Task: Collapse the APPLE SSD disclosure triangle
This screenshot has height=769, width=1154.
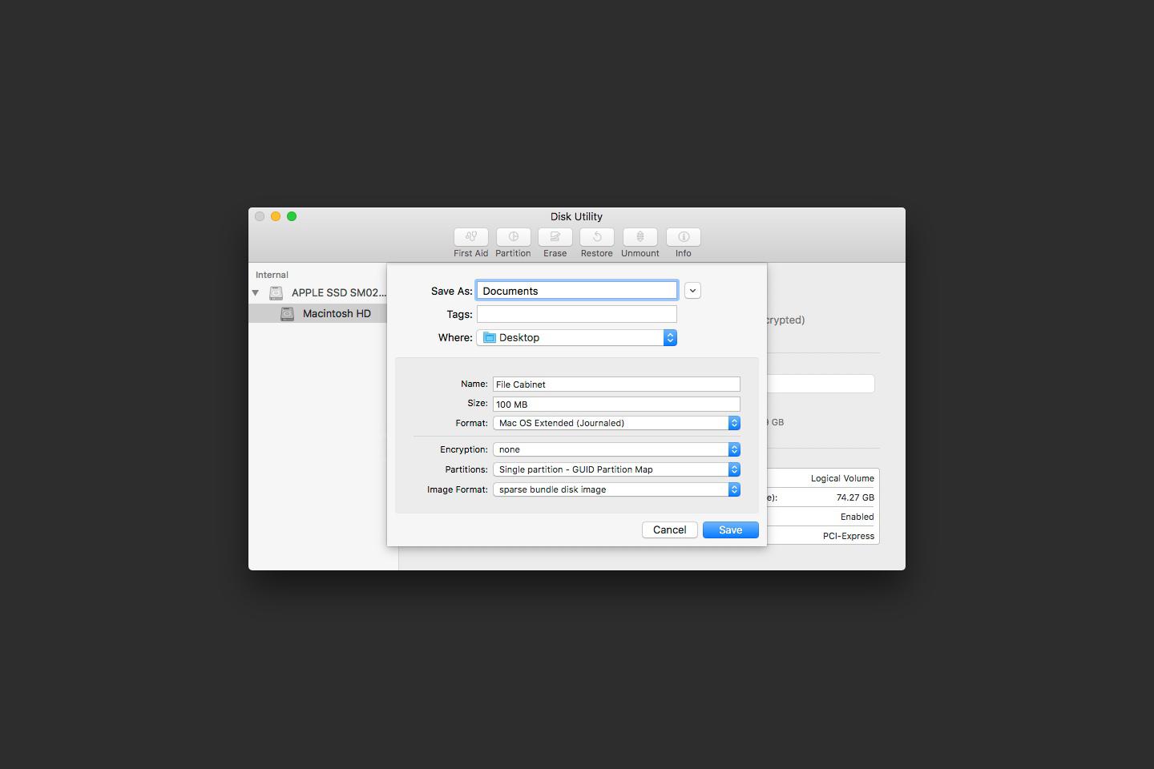Action: tap(256, 292)
